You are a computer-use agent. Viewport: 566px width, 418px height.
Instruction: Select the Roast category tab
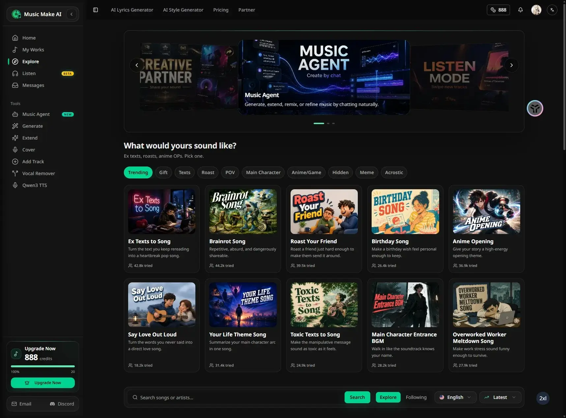[x=208, y=172]
